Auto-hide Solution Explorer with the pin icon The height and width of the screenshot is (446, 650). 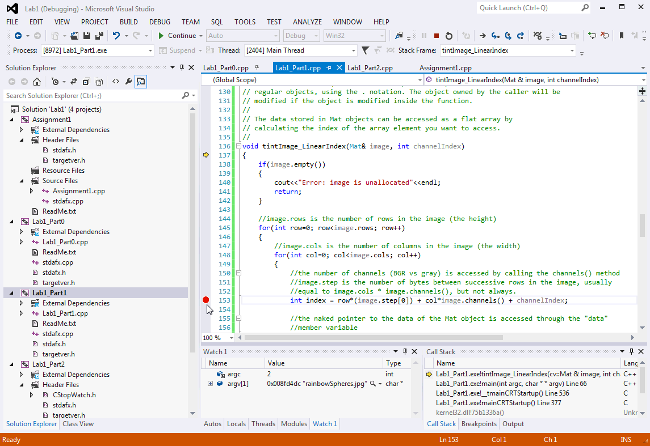point(182,67)
